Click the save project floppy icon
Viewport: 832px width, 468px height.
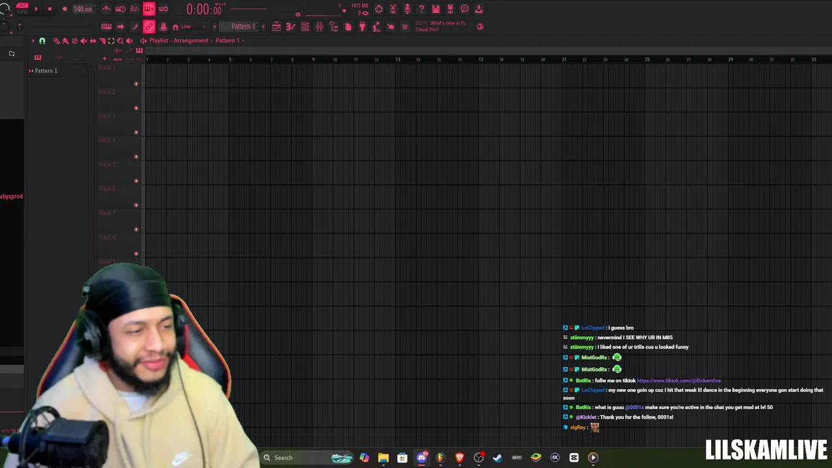point(435,9)
